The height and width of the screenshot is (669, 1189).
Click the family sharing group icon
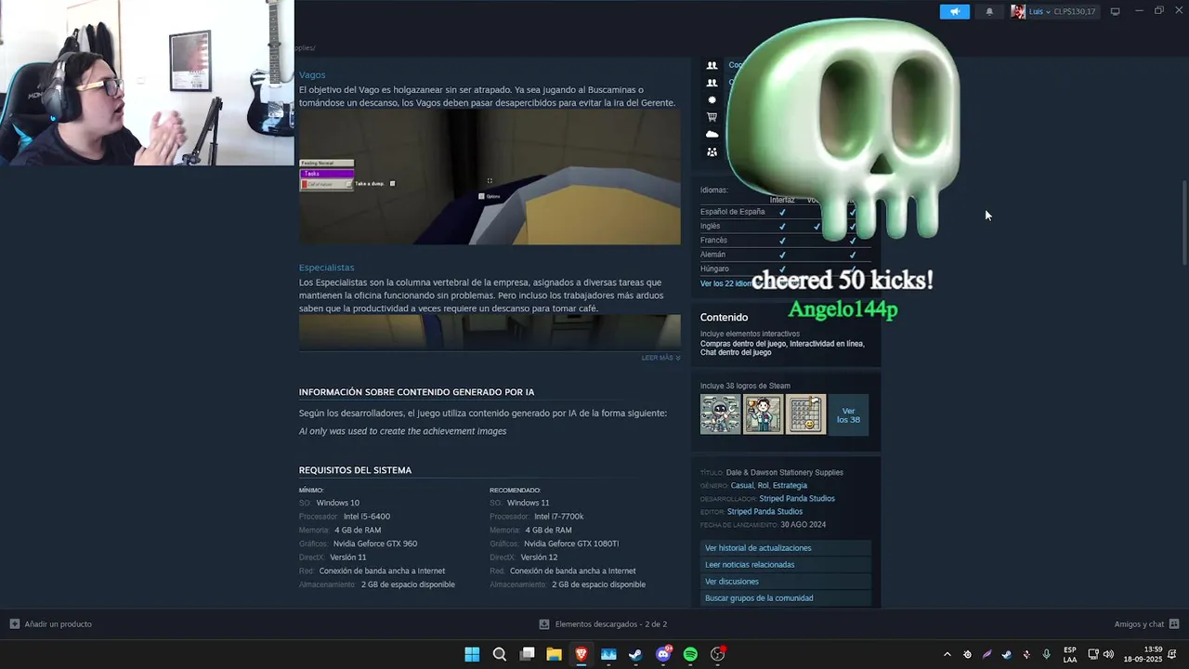[x=712, y=152]
